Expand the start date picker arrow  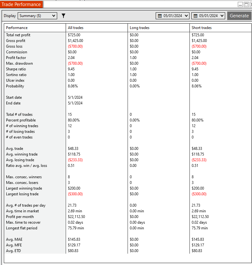pyautogui.click(x=186, y=16)
